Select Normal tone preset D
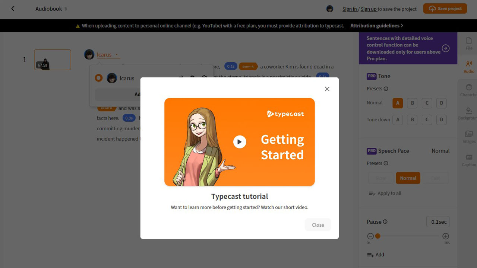 [x=441, y=103]
